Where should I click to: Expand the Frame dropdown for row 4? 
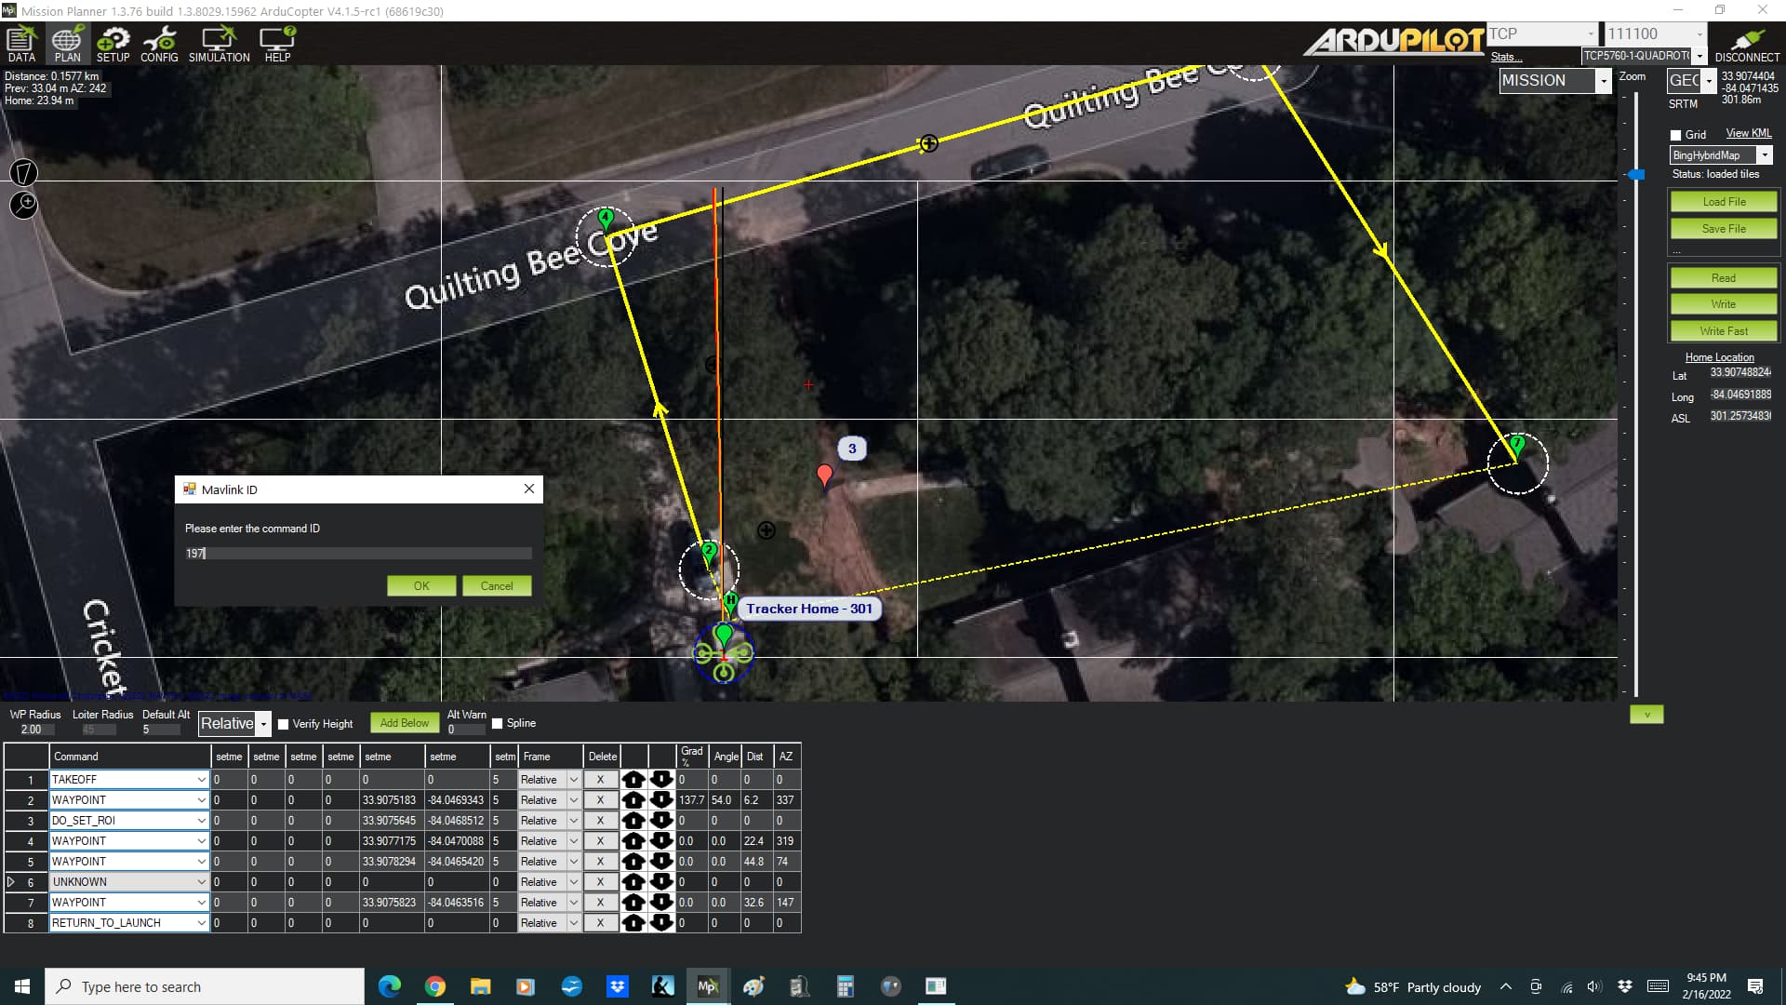573,840
